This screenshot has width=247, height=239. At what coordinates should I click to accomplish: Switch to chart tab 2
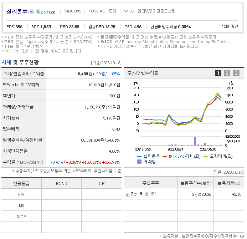(227, 73)
